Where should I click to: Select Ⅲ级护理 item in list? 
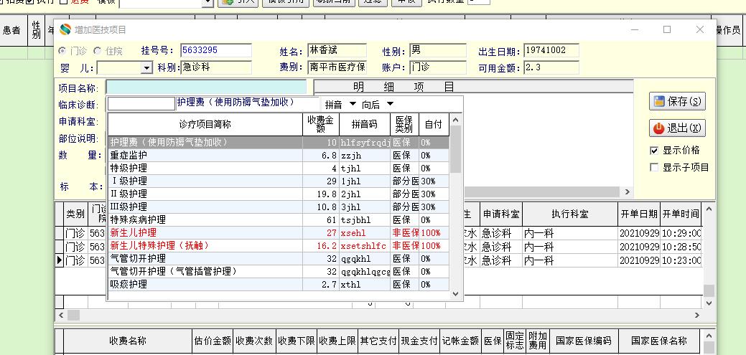pyautogui.click(x=279, y=207)
